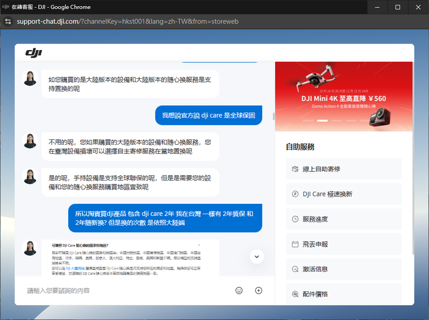Click the 配件價格 icon
This screenshot has height=320, width=429.
click(x=295, y=294)
